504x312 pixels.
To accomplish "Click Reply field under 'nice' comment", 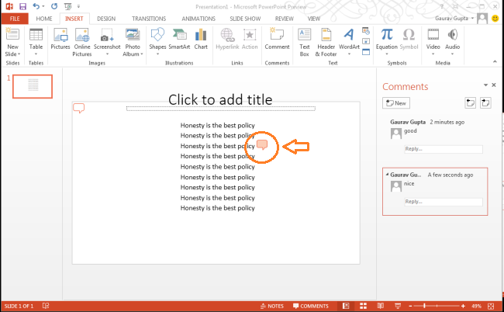I will [444, 202].
